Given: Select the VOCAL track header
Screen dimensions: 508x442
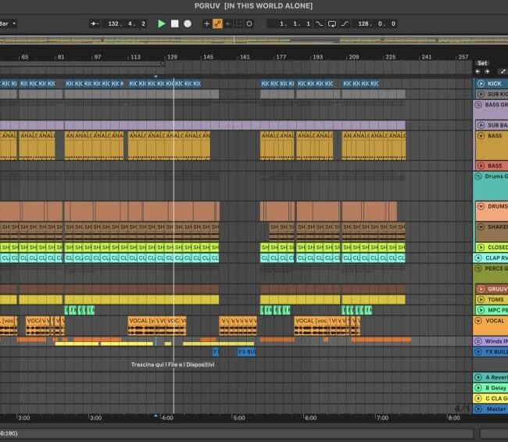Looking at the screenshot, I should pyautogui.click(x=494, y=320).
